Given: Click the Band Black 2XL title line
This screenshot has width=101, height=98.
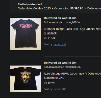Looking at the screenshot, I should tap(54, 78).
